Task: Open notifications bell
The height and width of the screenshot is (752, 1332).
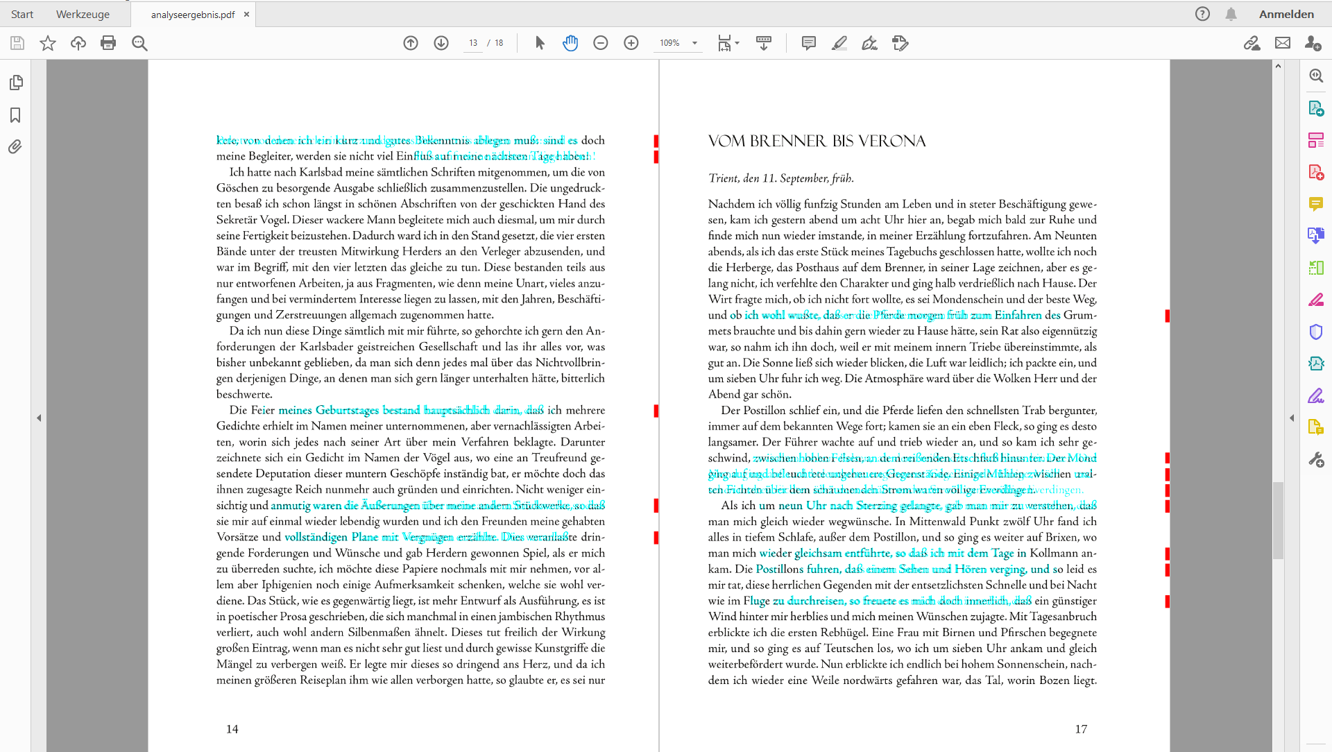Action: (x=1231, y=14)
